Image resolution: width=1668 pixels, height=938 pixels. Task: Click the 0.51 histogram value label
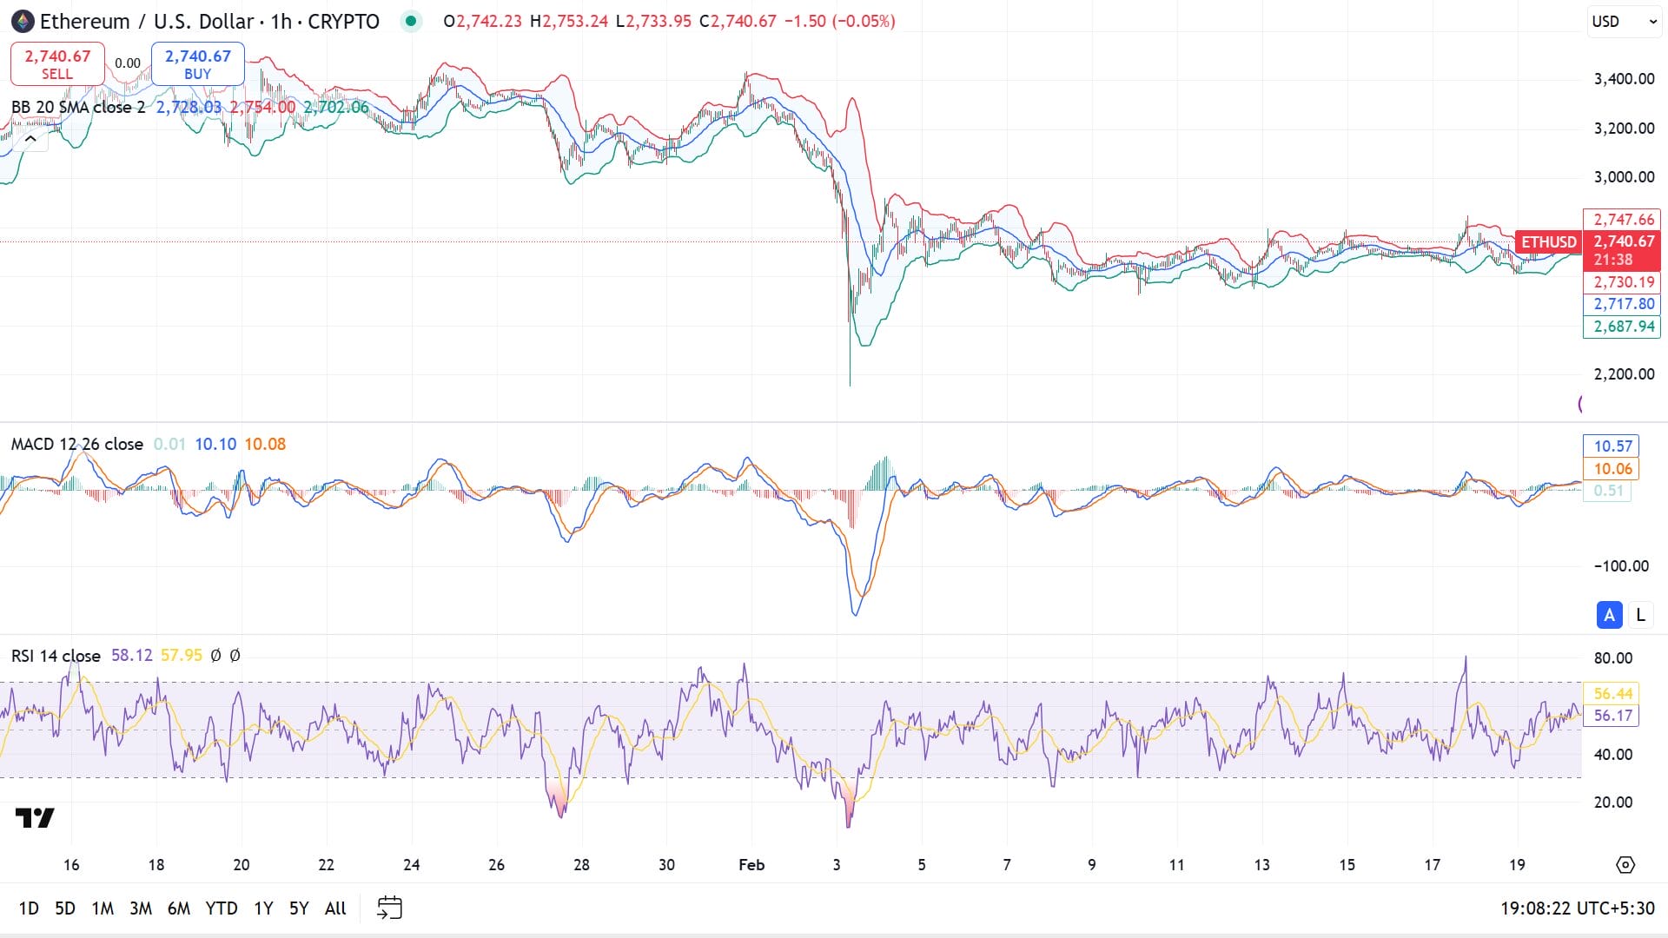point(1607,491)
